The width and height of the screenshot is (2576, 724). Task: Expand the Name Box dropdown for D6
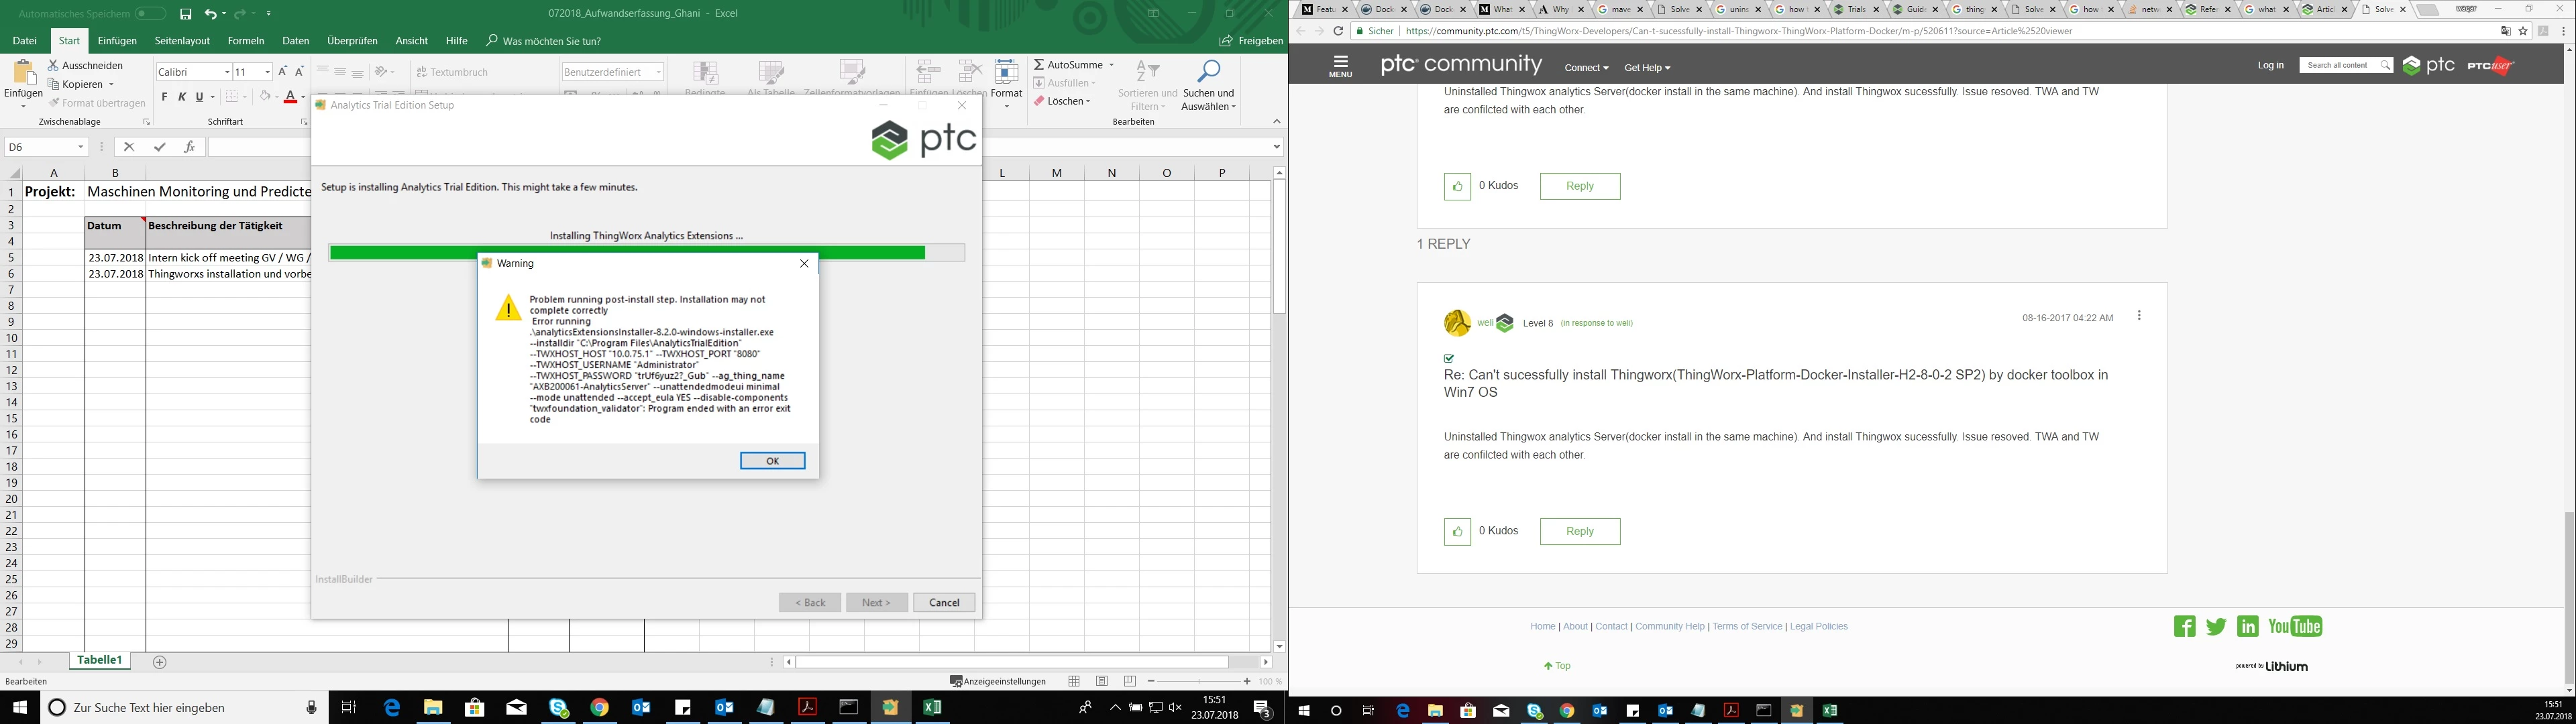pyautogui.click(x=81, y=147)
